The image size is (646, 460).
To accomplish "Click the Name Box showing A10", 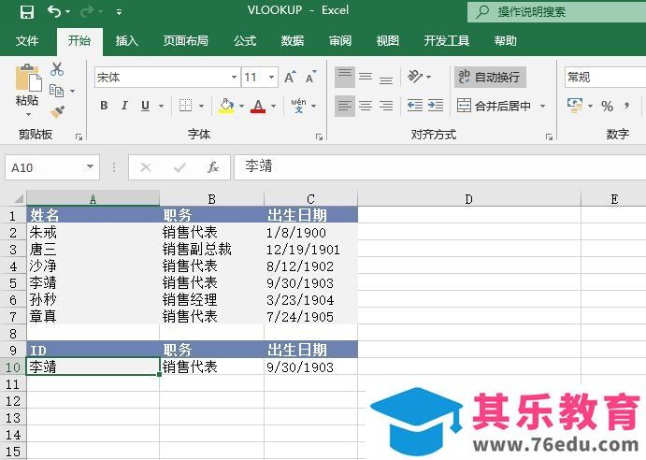I will (x=52, y=167).
